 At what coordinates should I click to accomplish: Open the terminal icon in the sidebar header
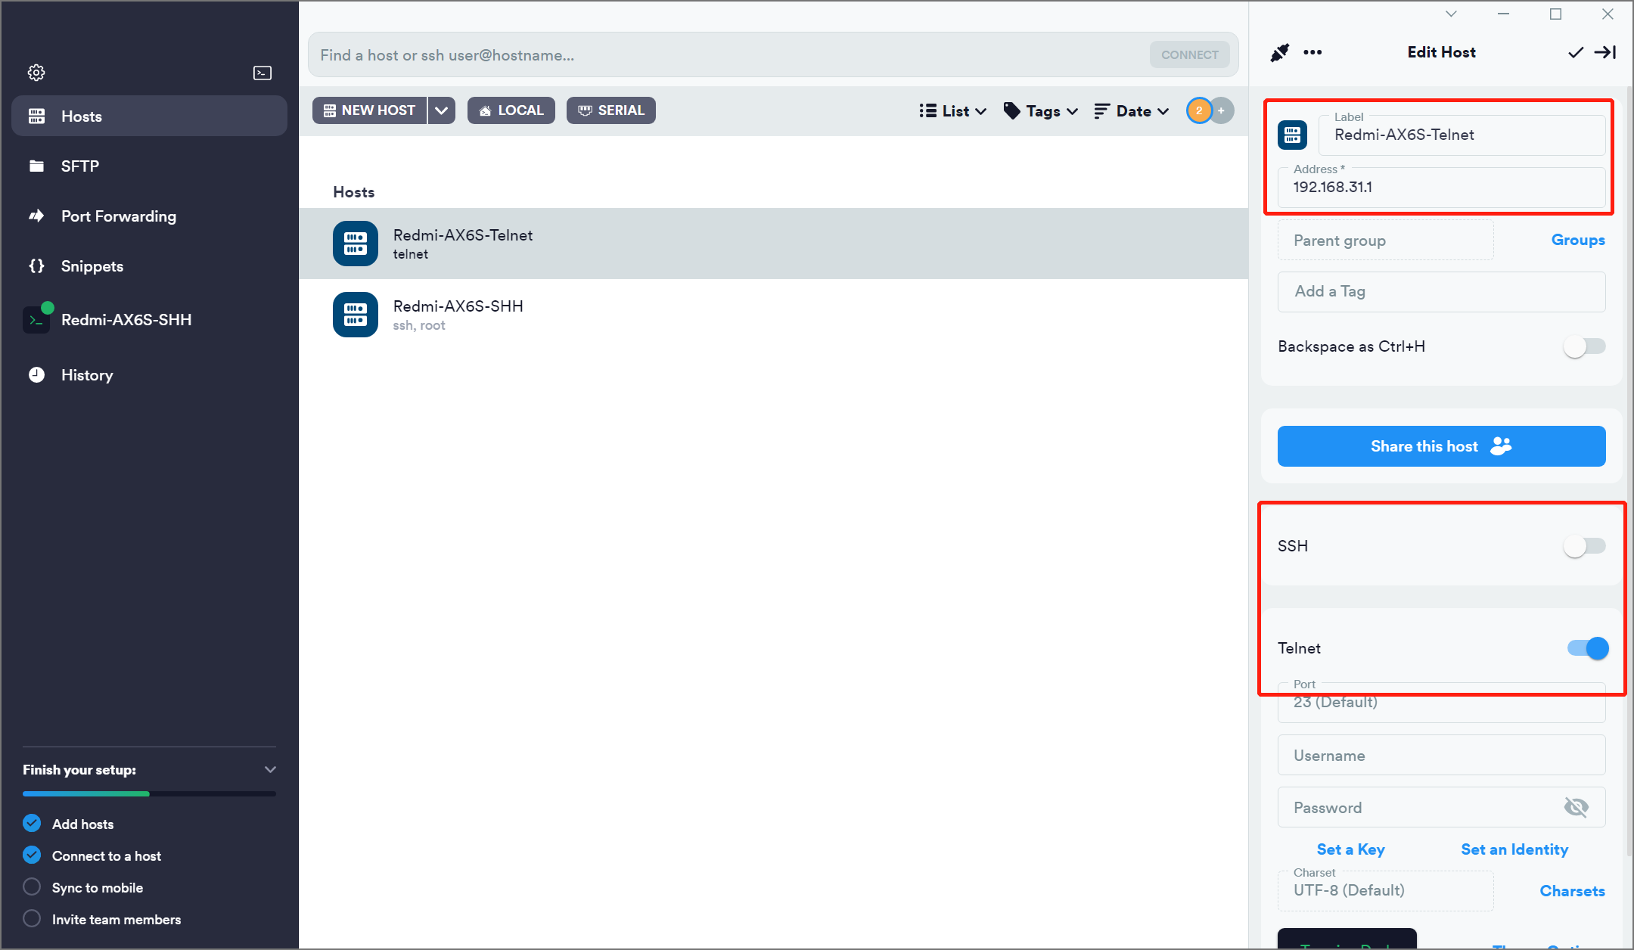click(262, 73)
